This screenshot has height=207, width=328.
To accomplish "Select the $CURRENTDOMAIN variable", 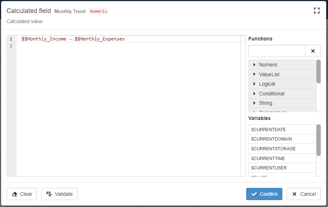I will [x=271, y=139].
